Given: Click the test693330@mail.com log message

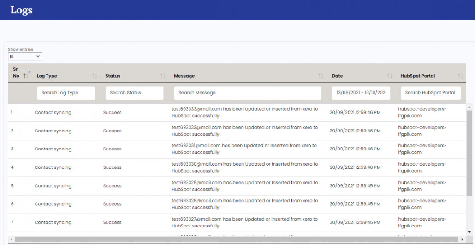Looking at the screenshot, I should click(244, 167).
